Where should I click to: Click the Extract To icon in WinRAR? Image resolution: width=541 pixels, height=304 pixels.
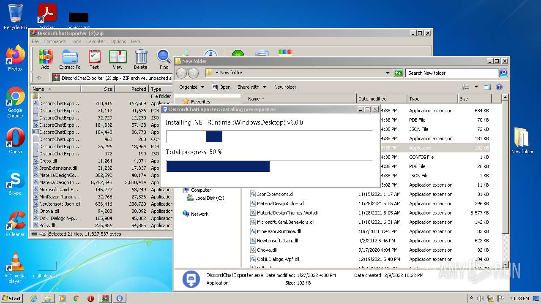70,59
